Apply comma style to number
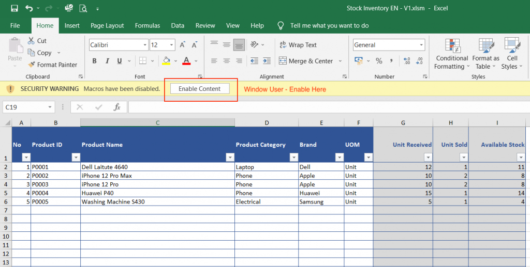 [391, 61]
